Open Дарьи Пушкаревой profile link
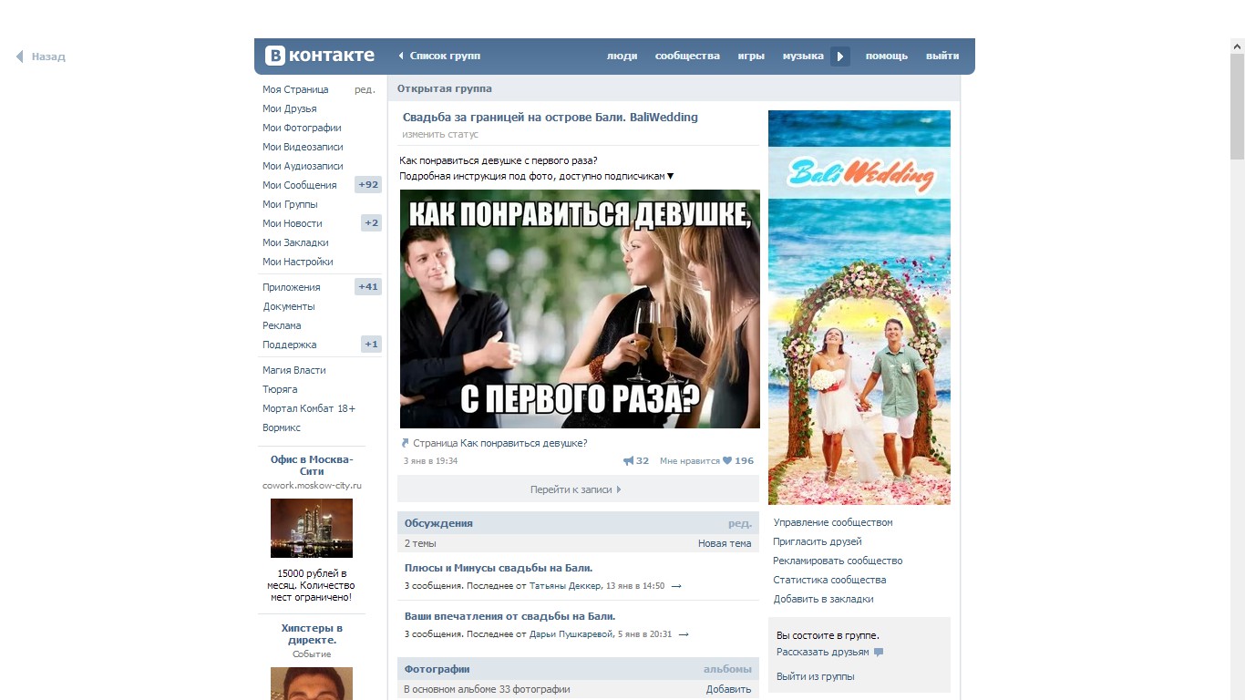1245x700 pixels. point(570,634)
